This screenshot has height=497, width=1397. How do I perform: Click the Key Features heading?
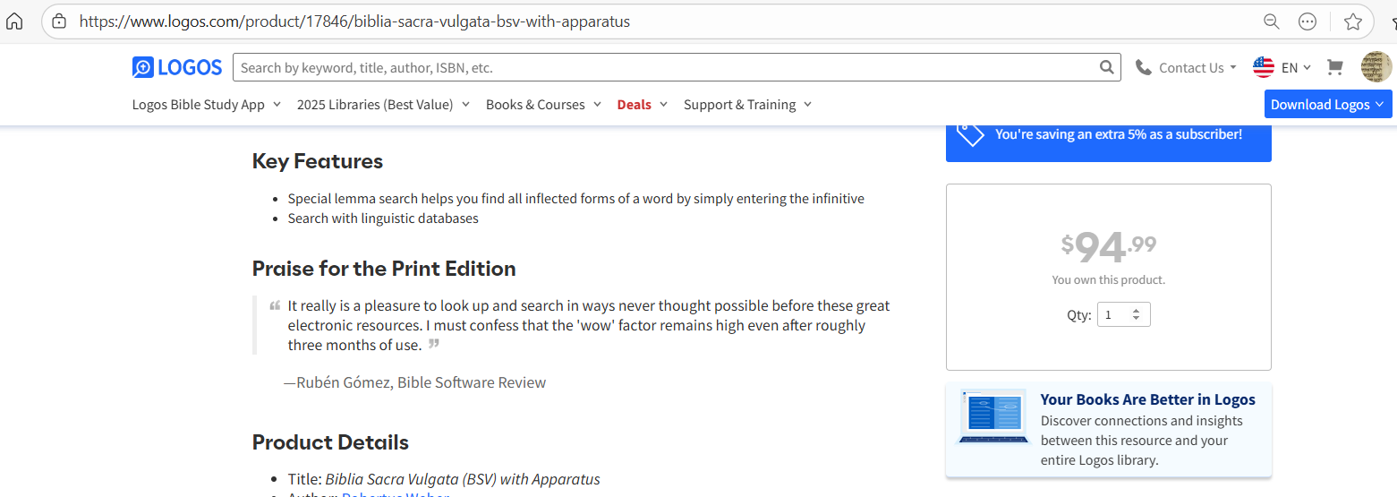[318, 161]
